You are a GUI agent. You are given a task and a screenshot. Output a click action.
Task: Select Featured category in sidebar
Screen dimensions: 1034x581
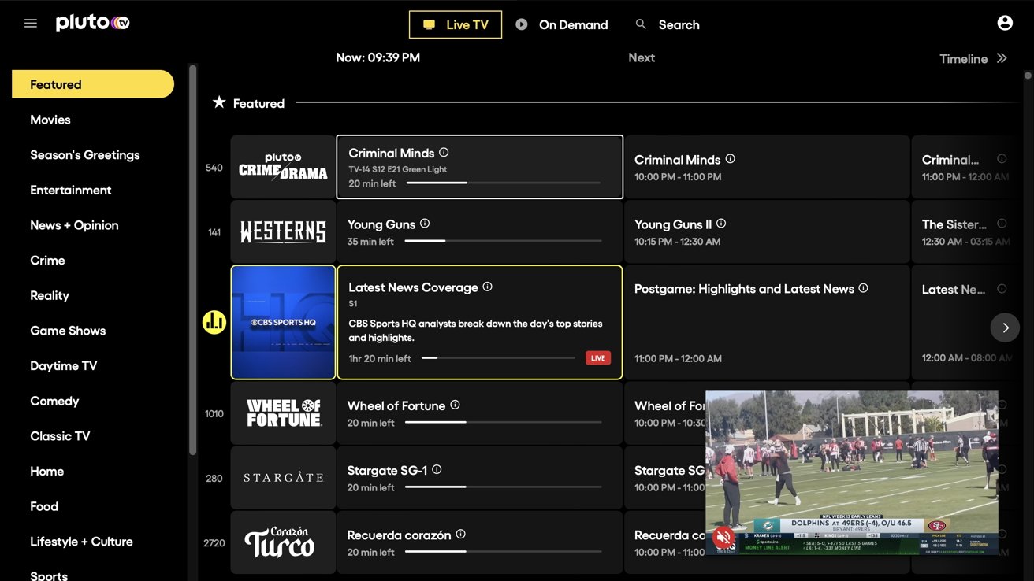(93, 84)
